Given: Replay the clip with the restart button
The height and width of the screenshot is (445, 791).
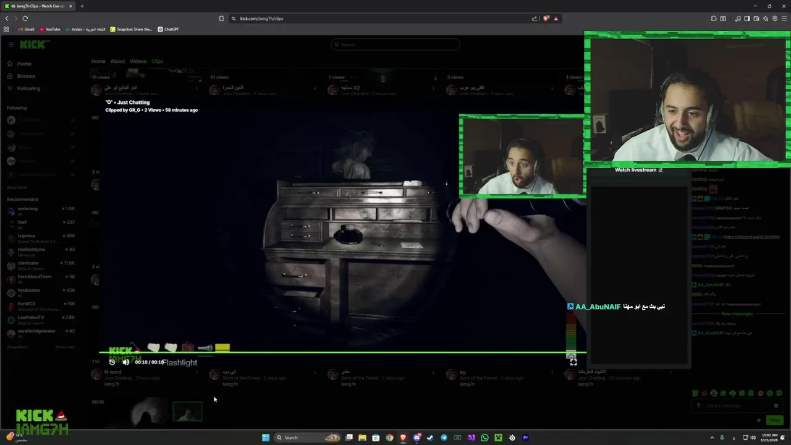Looking at the screenshot, I should point(112,362).
